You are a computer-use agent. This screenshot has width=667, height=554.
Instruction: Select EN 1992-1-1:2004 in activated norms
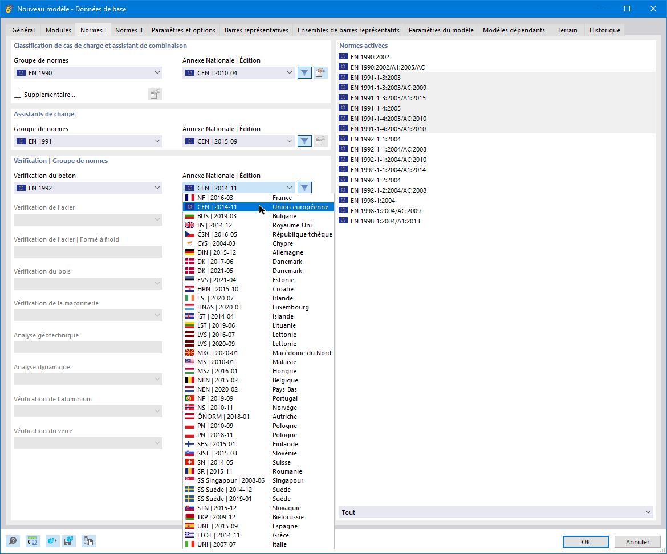pos(497,139)
